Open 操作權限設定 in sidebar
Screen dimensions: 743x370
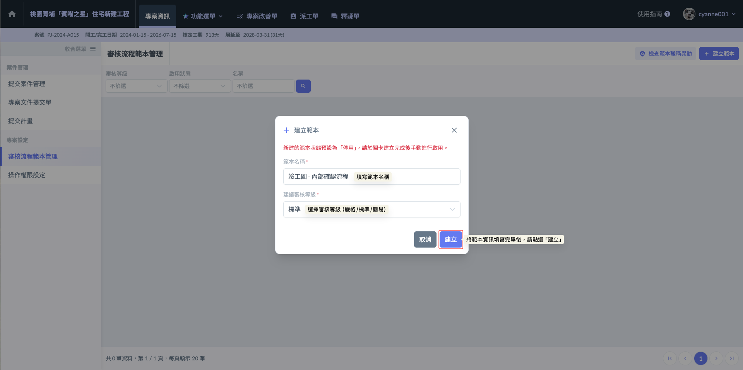pos(51,175)
